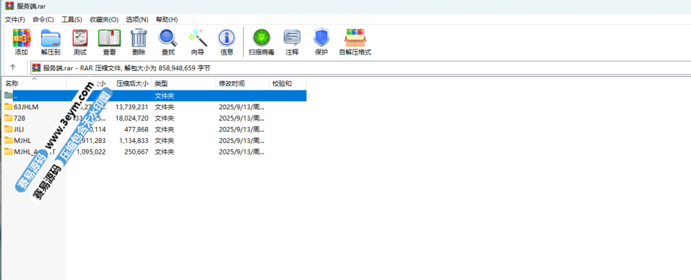Sort by the Name (名称) column header
This screenshot has width=691, height=280.
click(x=27, y=84)
